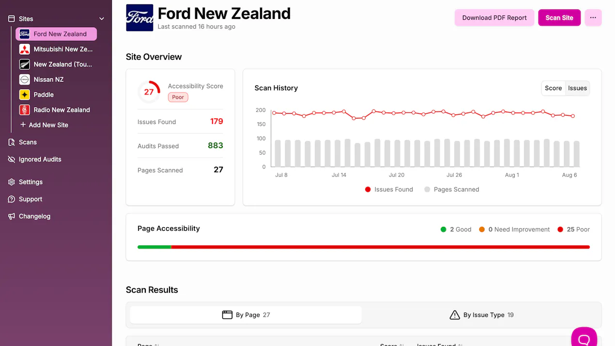Click the Nissan NZ logo icon
This screenshot has width=615, height=346.
(x=24, y=79)
